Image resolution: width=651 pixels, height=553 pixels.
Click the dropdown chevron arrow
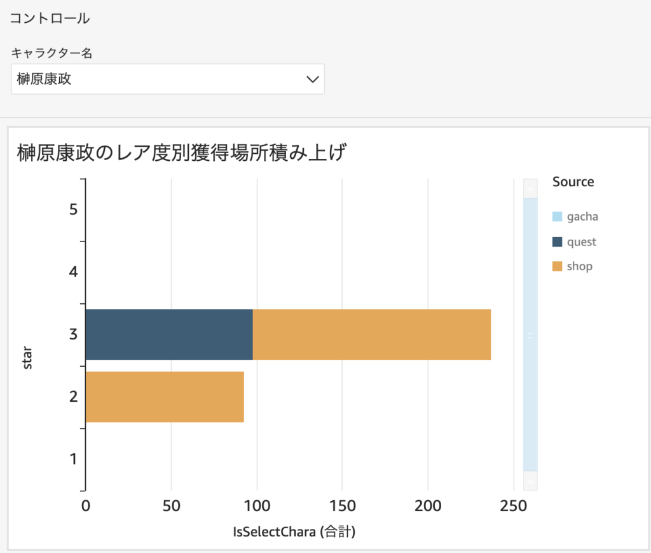pyautogui.click(x=313, y=79)
